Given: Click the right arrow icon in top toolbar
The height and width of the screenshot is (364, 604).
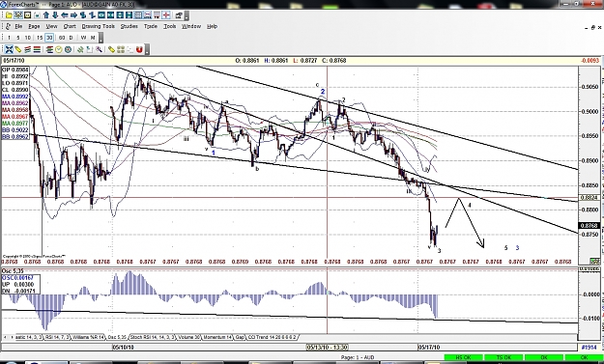Looking at the screenshot, I should (x=73, y=15).
